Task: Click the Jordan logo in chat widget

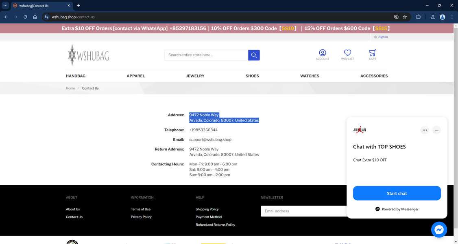Action: click(360, 130)
